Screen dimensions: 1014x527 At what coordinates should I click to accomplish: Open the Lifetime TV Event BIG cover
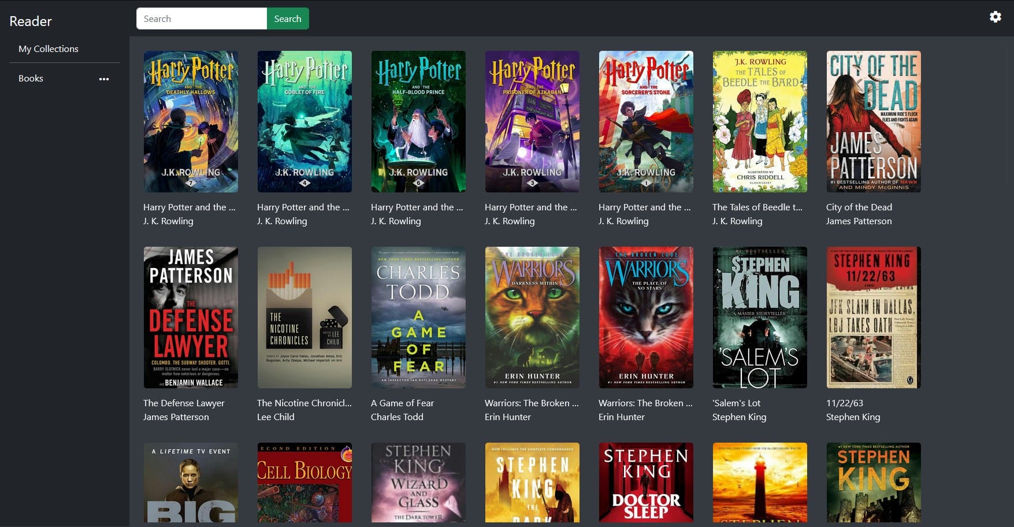tap(191, 483)
